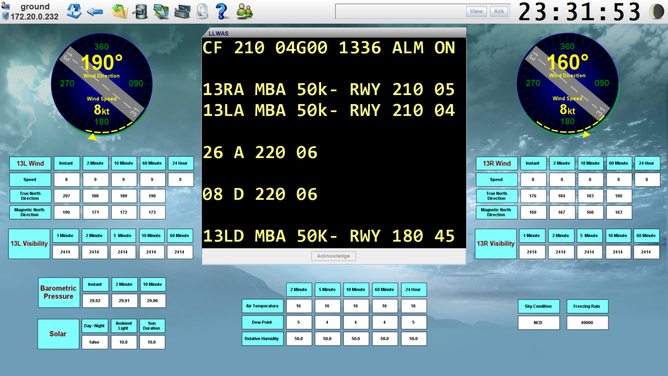The width and height of the screenshot is (668, 376).
Task: Click the home navigation icon
Action: pos(74,10)
